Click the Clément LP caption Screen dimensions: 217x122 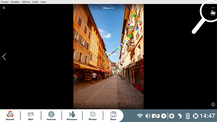(x=108, y=8)
